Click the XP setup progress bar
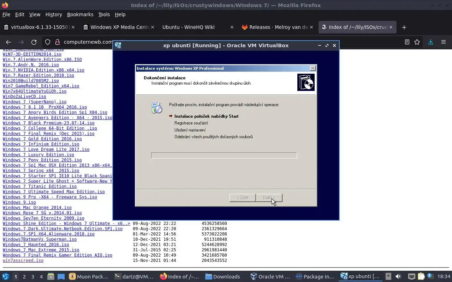452x282 pixels. (224, 155)
